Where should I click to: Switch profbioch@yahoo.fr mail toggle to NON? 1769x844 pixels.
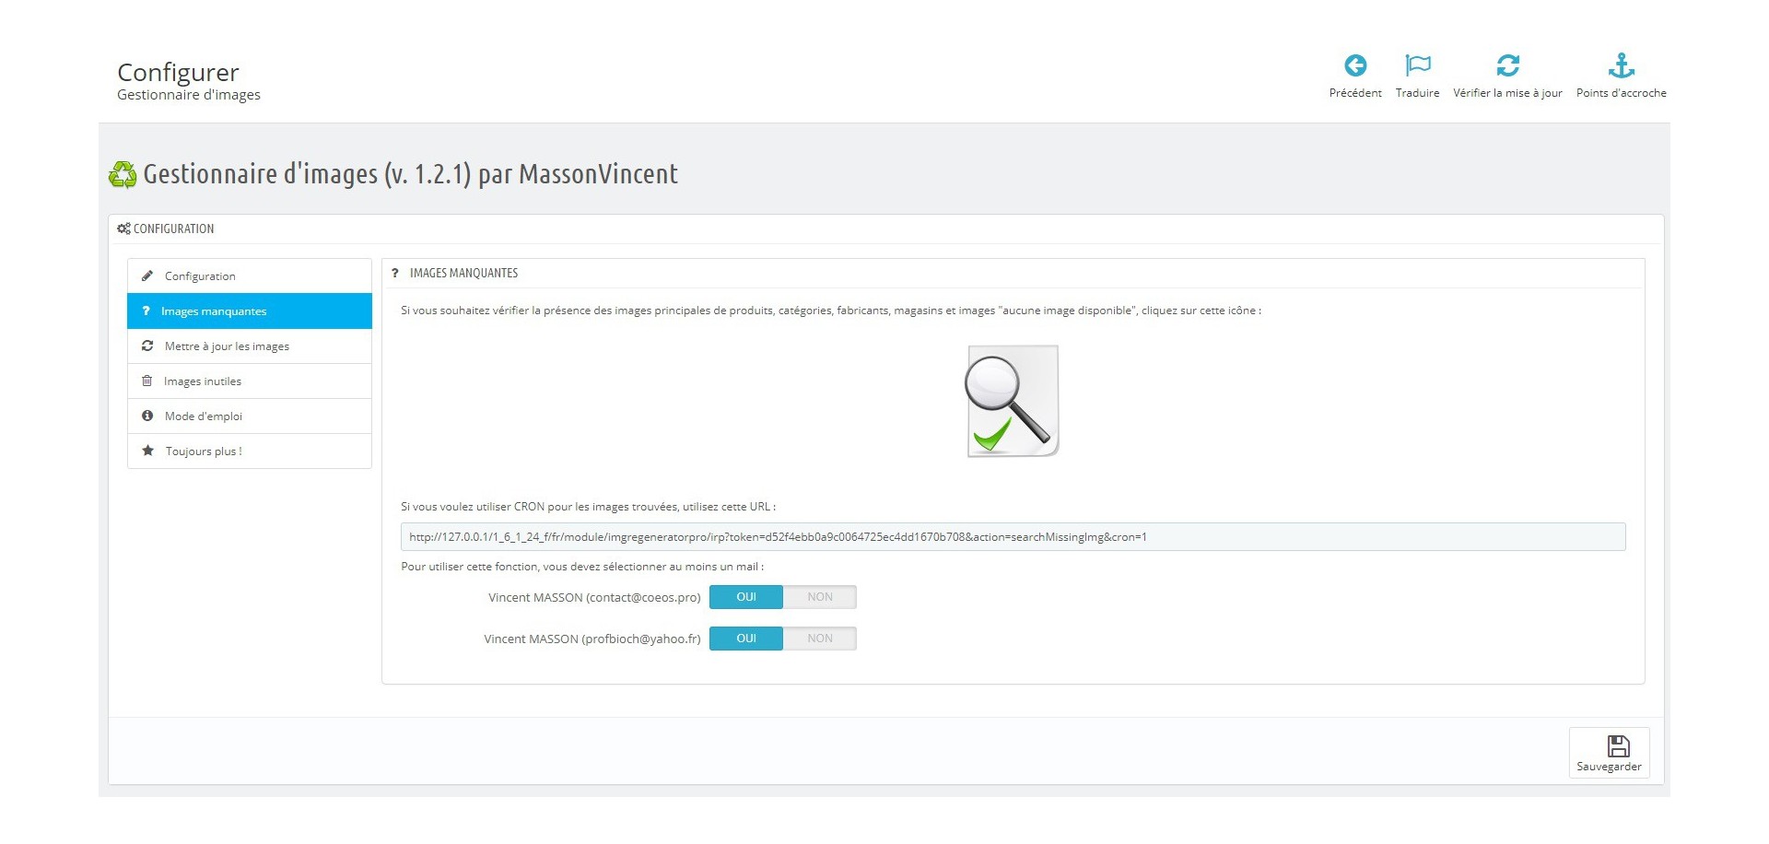tap(819, 639)
